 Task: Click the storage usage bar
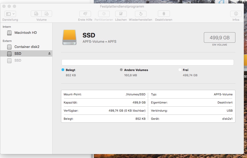point(148,62)
